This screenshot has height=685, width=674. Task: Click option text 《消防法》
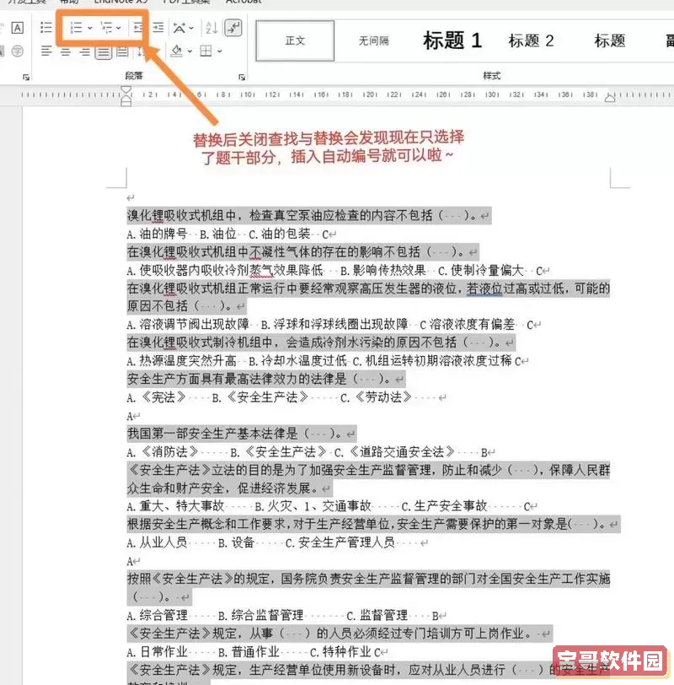point(169,452)
